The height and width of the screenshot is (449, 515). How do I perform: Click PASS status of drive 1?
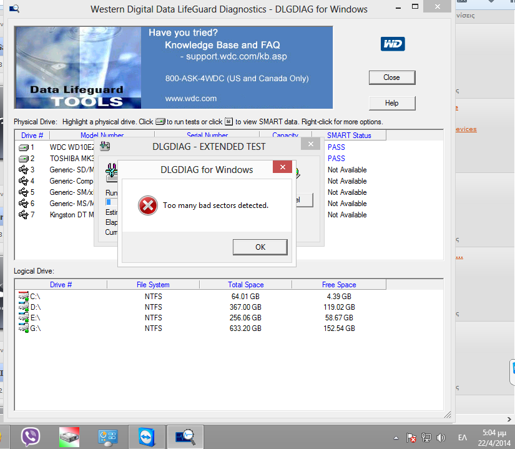pos(336,147)
